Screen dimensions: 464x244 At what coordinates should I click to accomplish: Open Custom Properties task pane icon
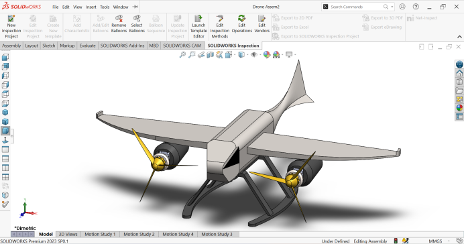tap(459, 117)
